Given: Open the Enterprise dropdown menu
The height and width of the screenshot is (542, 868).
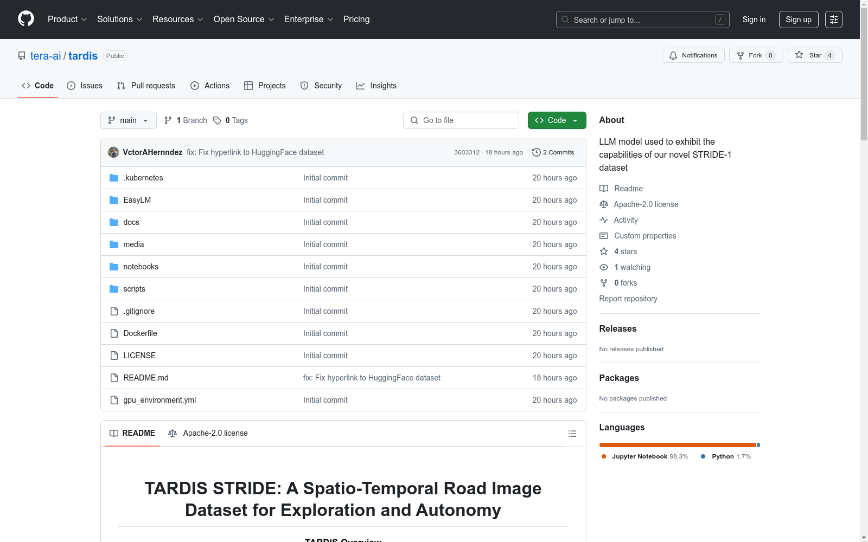Looking at the screenshot, I should tap(309, 20).
